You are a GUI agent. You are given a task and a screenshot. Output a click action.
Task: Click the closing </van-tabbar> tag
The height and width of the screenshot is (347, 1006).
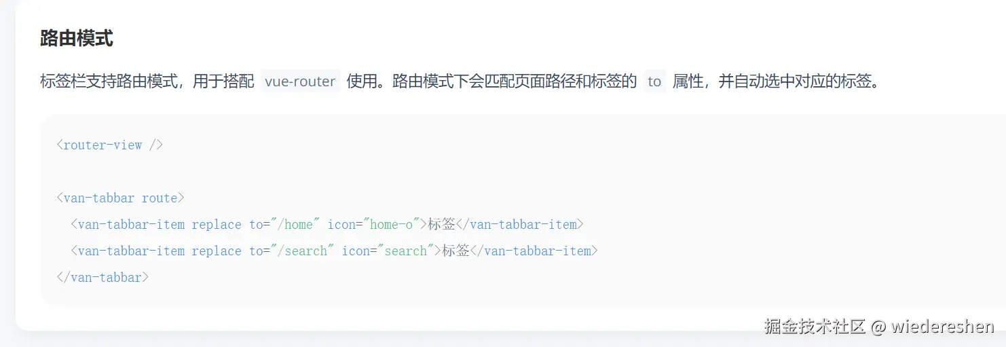[103, 278]
